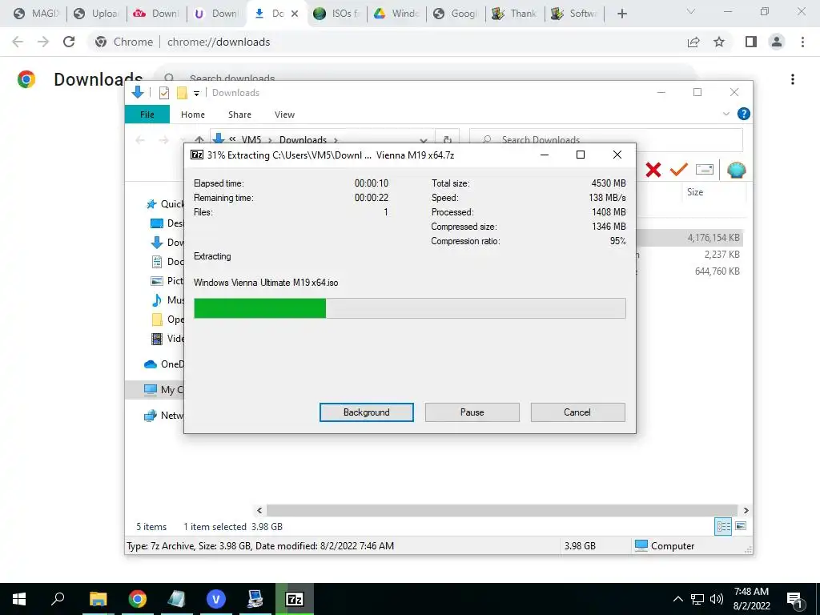The image size is (820, 615).
Task: Select Videos in the Explorer navigation pane
Action: tap(167, 339)
